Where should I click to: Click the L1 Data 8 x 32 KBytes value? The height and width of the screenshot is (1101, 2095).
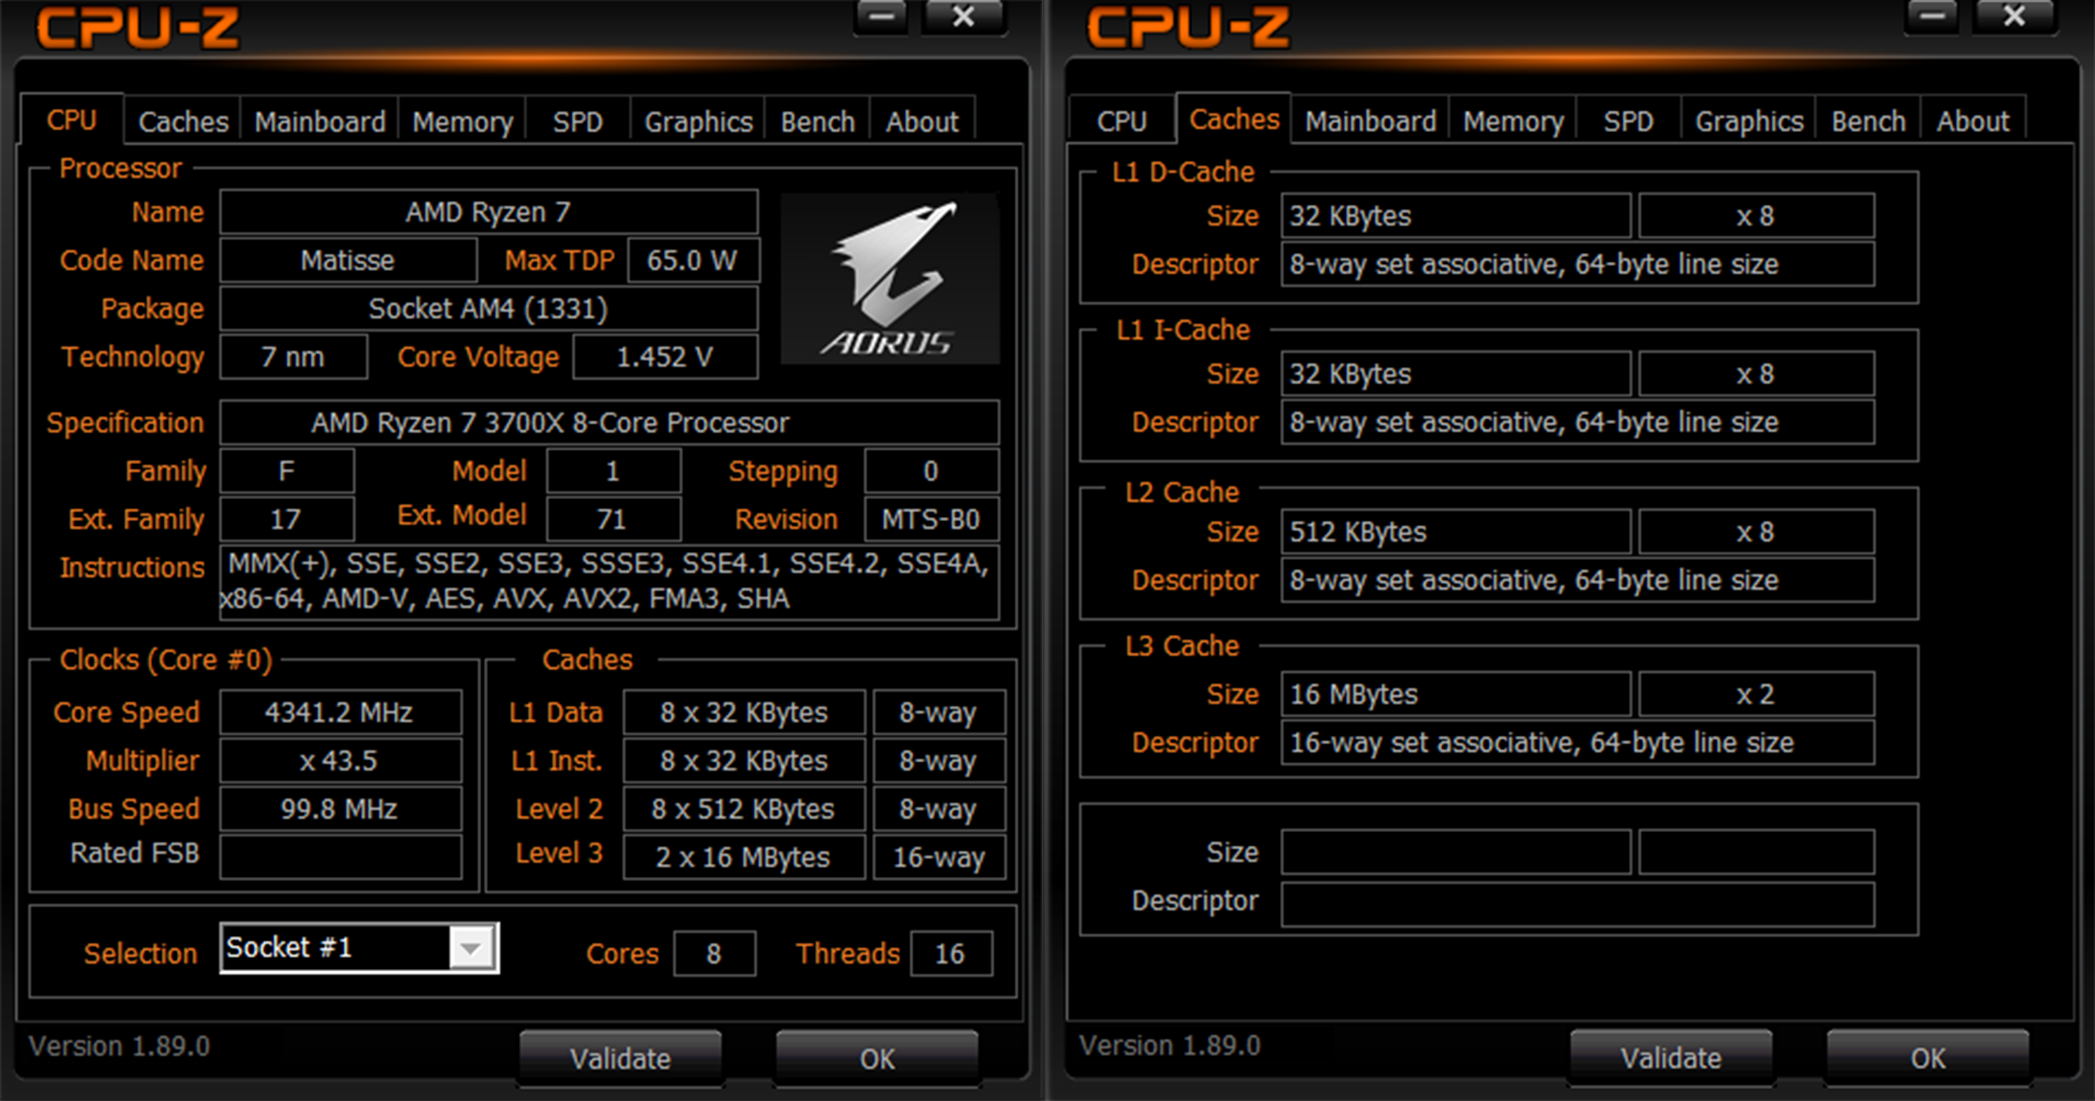[x=744, y=712]
